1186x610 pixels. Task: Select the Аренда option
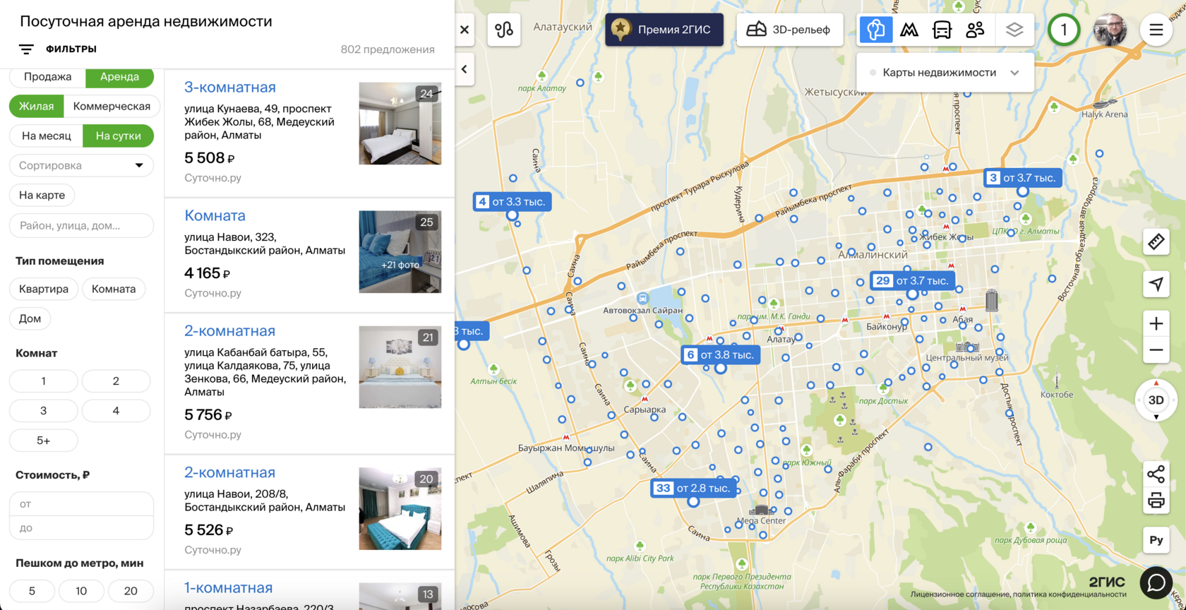tap(119, 76)
